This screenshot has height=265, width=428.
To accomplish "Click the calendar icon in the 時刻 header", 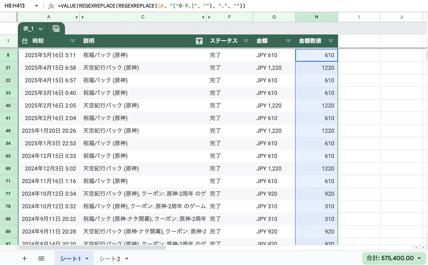I will click(x=24, y=41).
